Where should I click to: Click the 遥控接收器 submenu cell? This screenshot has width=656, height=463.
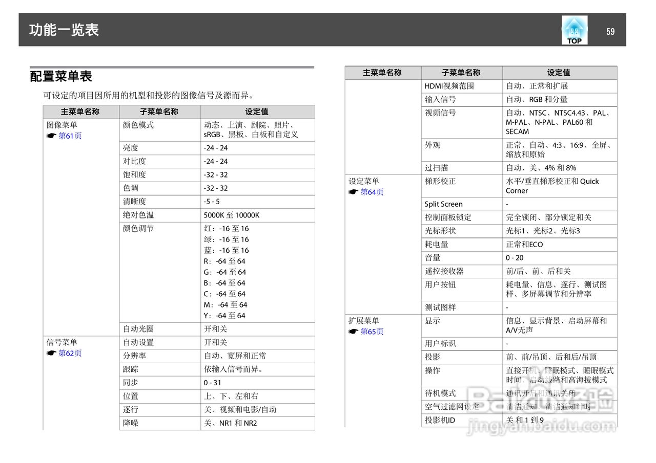462,271
